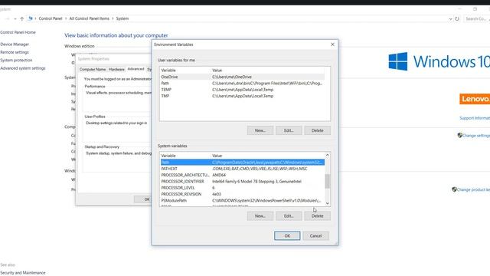Click the shield icon next to Change settings
Image resolution: width=490 pixels, height=276 pixels.
459,135
